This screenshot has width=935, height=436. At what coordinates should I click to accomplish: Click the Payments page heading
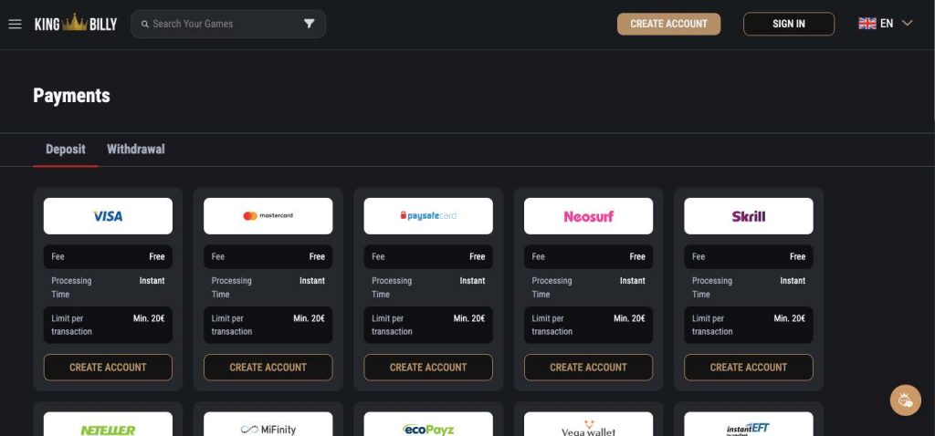point(71,96)
